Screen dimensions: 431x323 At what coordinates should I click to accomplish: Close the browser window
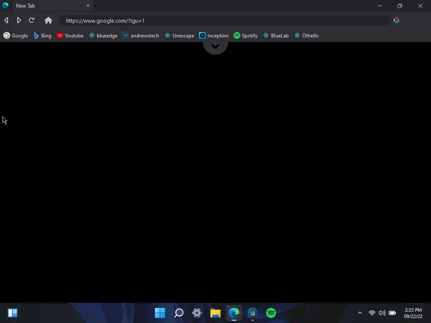pos(420,6)
